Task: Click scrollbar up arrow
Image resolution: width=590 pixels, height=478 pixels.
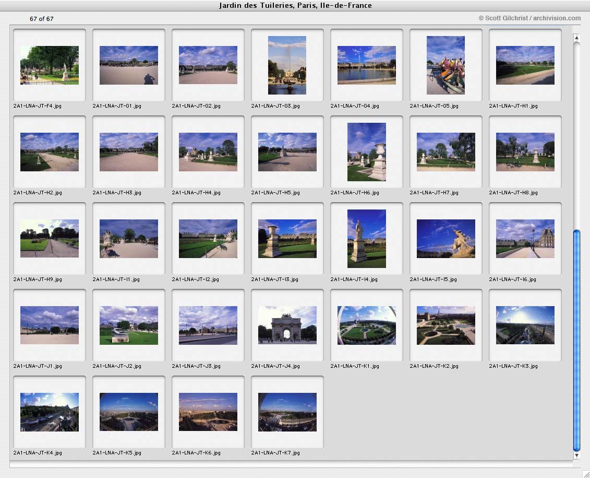Action: (x=576, y=38)
